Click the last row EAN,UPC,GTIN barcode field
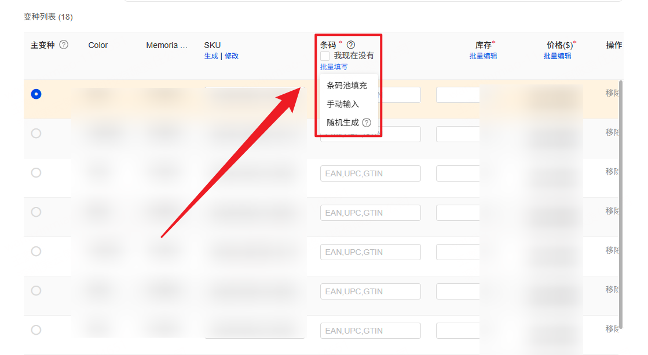 coord(370,331)
